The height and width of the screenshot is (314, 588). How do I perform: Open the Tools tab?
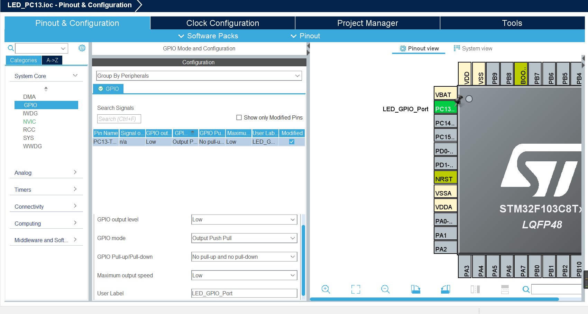click(512, 23)
